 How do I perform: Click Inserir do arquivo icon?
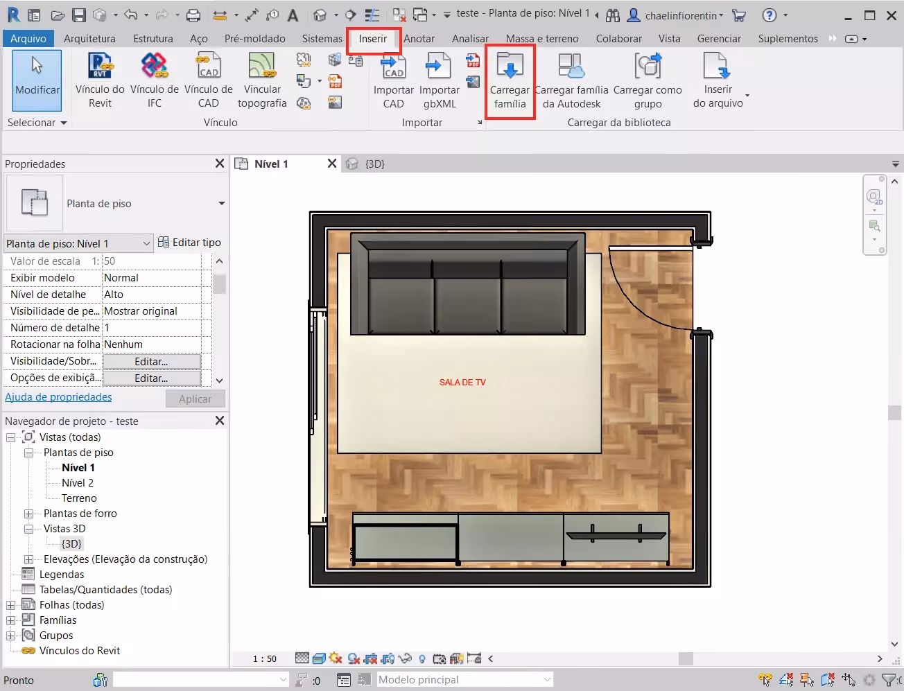718,67
